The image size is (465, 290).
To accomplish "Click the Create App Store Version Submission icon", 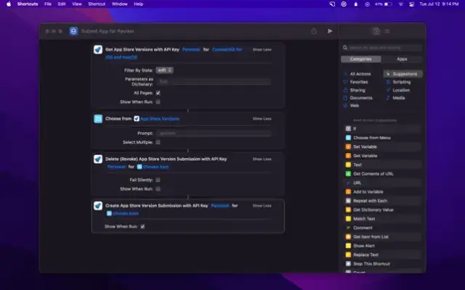I will (98, 206).
